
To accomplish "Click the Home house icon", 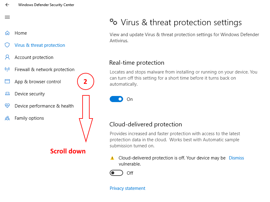I will click(x=7, y=33).
